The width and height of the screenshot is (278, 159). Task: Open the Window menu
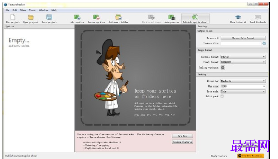coord(43,10)
